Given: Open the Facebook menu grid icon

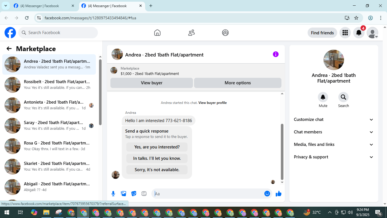Looking at the screenshot, I should coord(345,33).
